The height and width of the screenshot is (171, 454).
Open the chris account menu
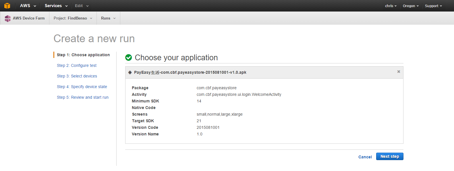(x=391, y=6)
